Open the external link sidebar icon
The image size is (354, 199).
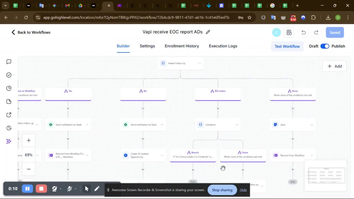pos(9,115)
